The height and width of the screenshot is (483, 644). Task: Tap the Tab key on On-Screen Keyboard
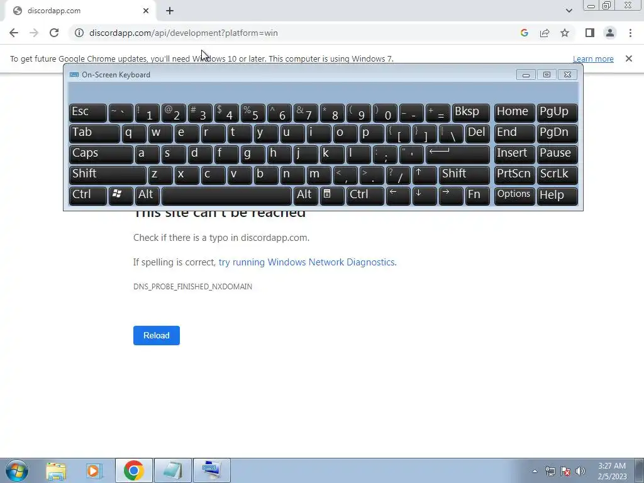click(x=94, y=133)
